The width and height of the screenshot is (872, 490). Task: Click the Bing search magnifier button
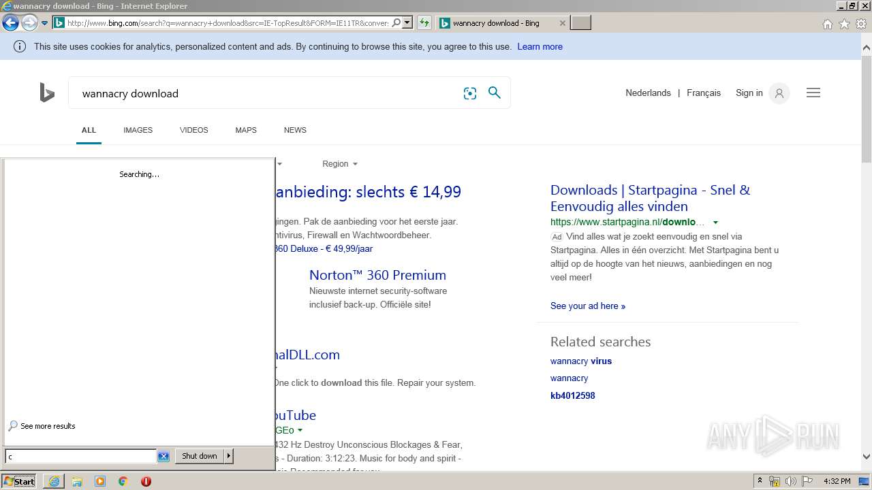click(x=495, y=93)
